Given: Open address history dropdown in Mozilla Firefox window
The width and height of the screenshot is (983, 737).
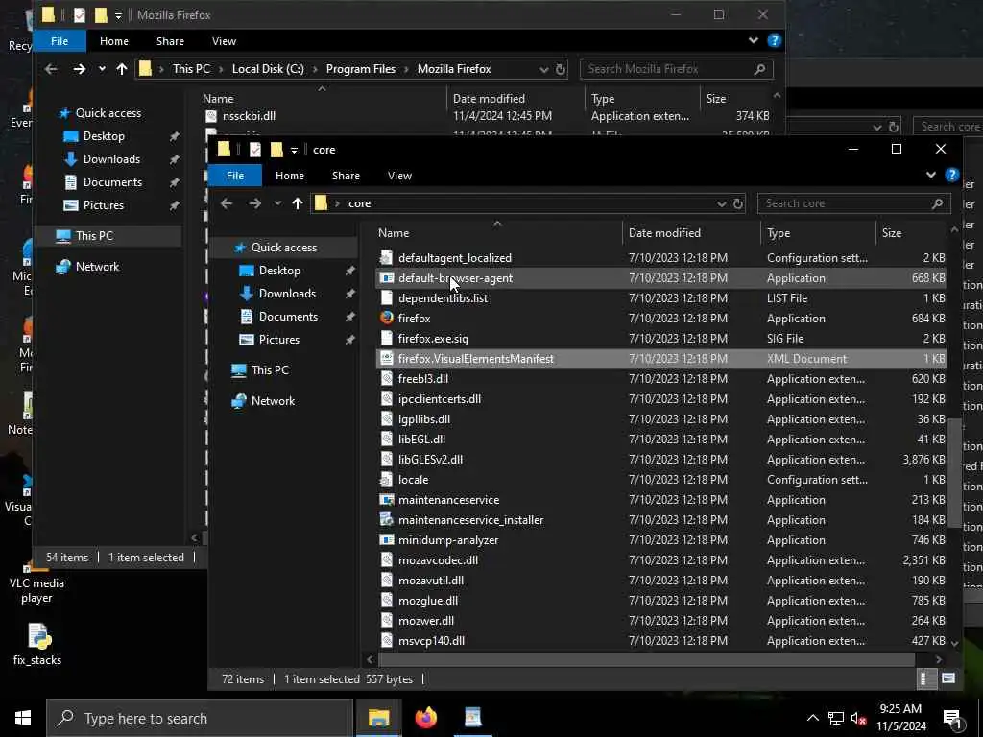Looking at the screenshot, I should pyautogui.click(x=543, y=69).
